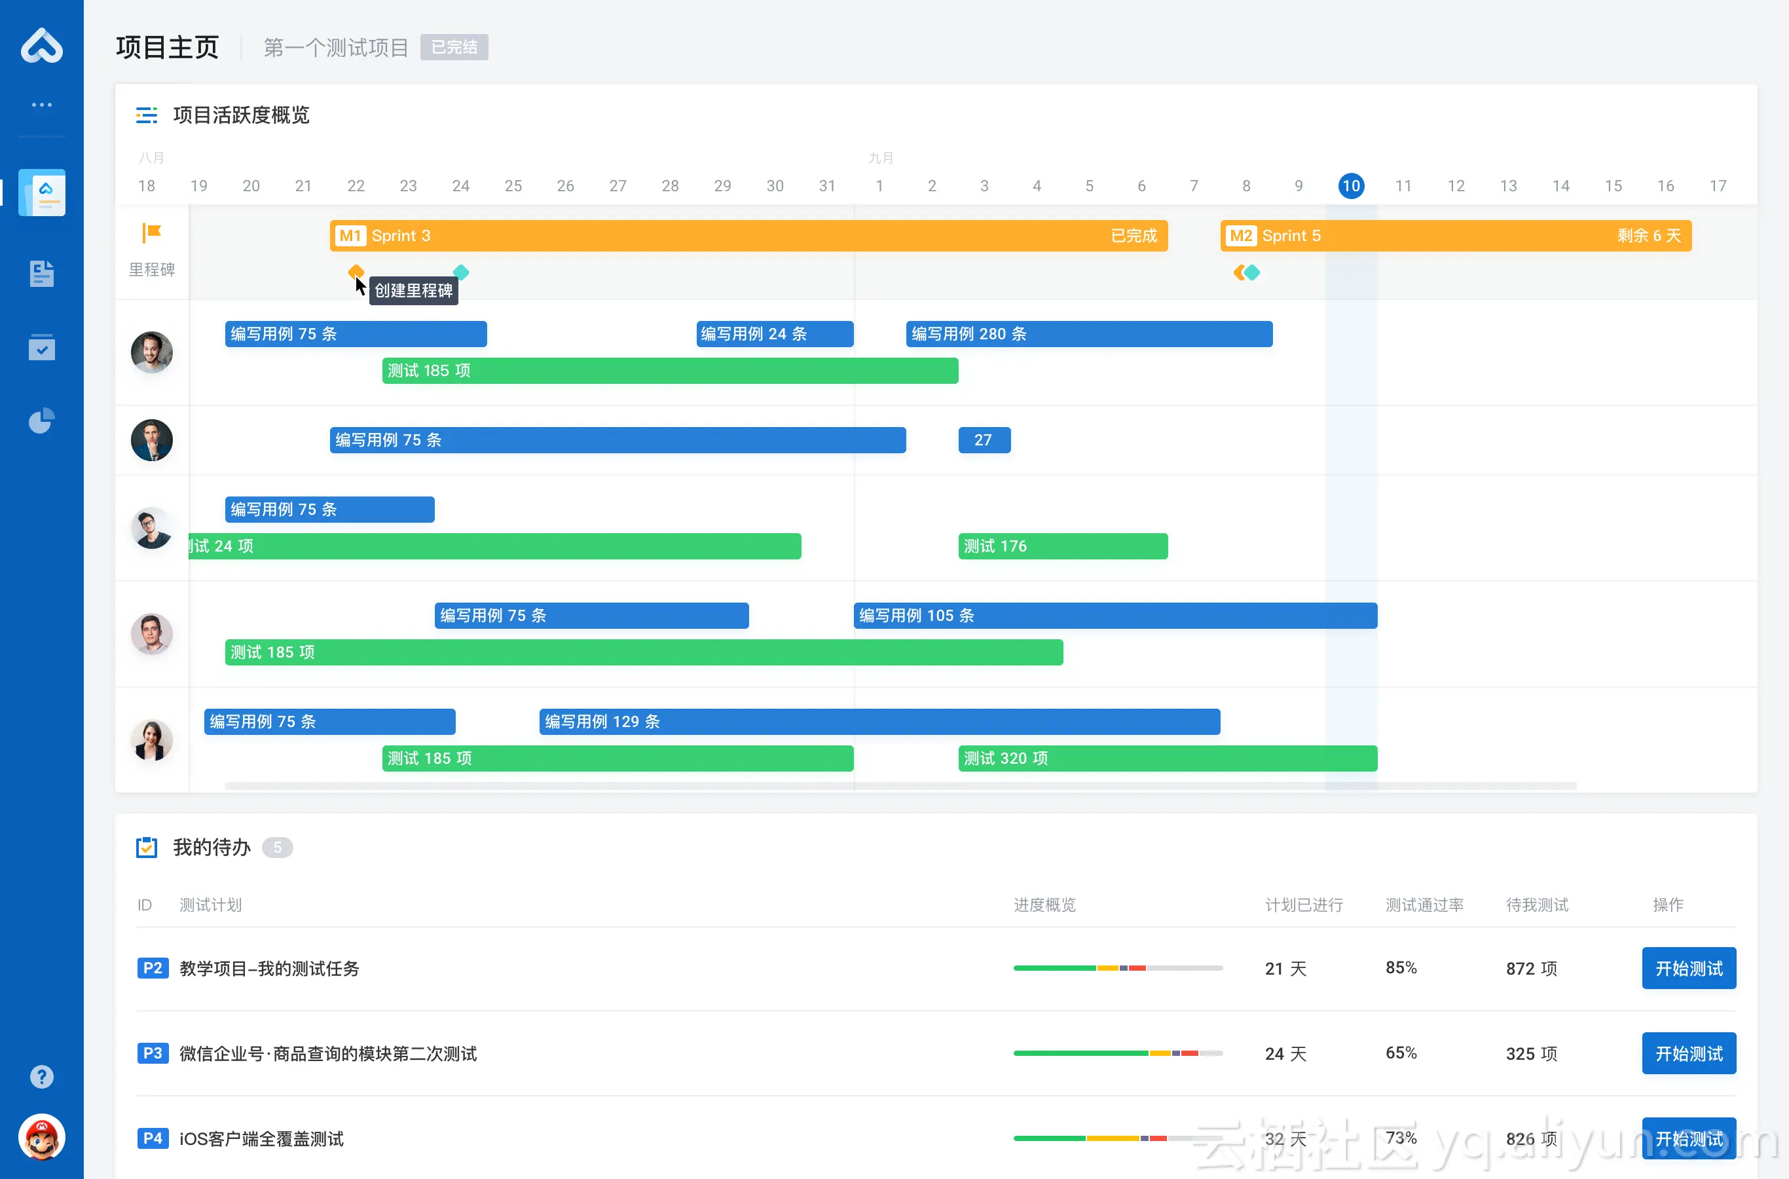Open the test plan checkbox sidebar icon

[x=42, y=347]
